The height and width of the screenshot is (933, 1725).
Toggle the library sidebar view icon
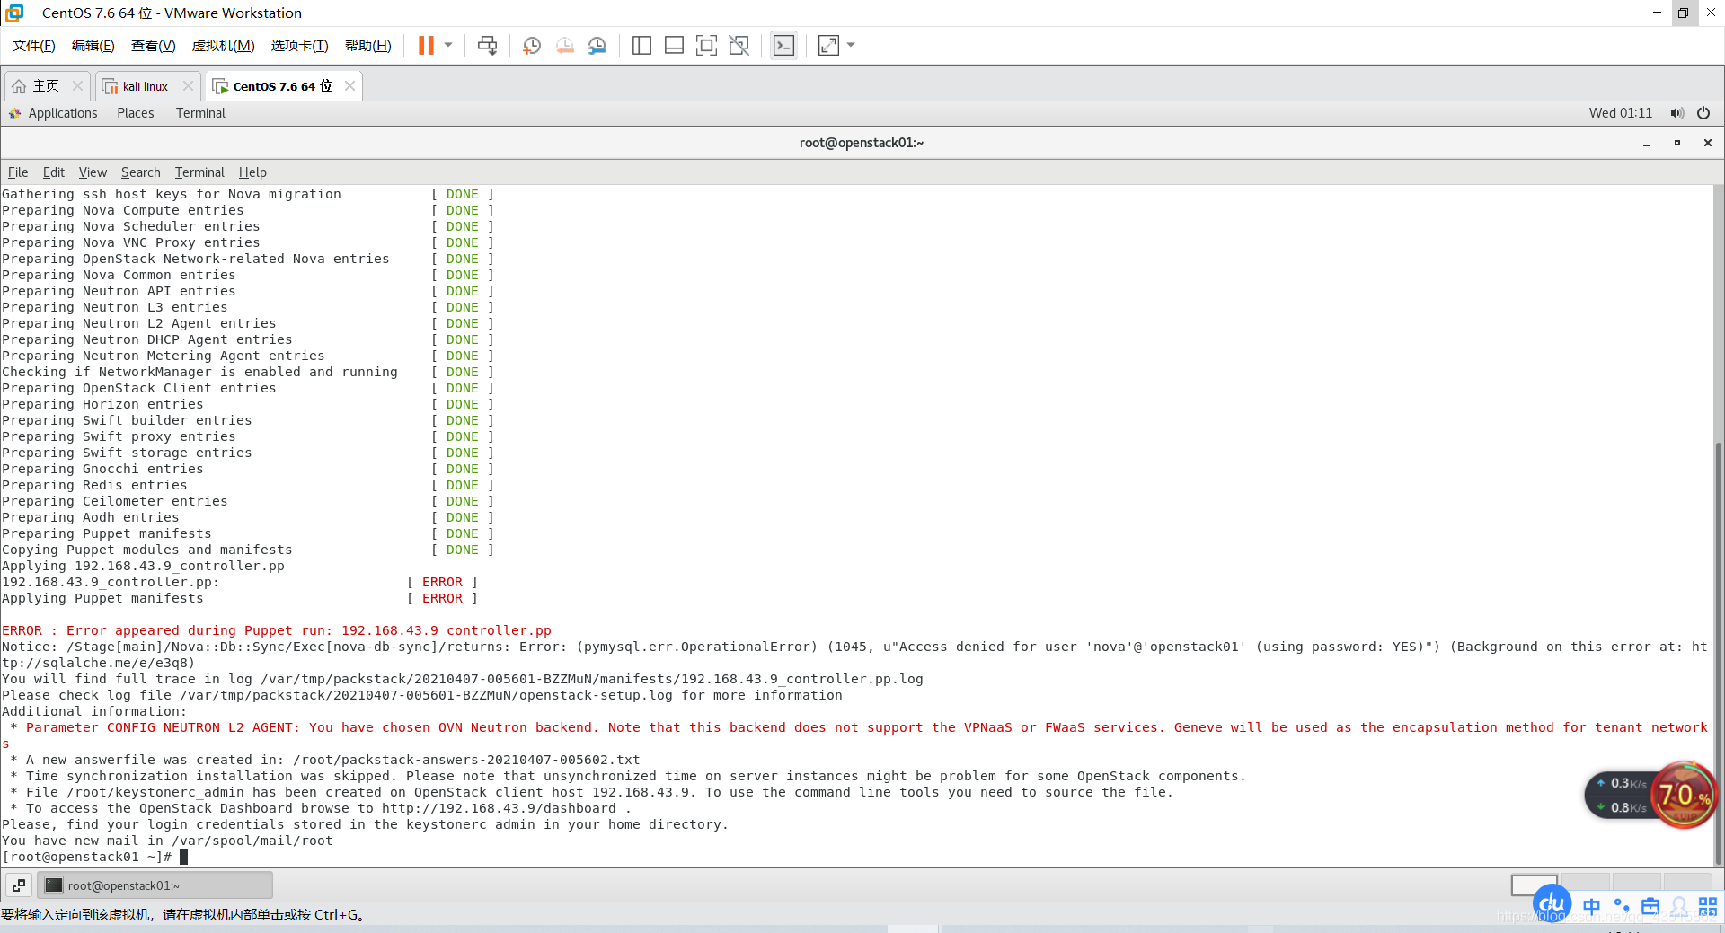(641, 45)
